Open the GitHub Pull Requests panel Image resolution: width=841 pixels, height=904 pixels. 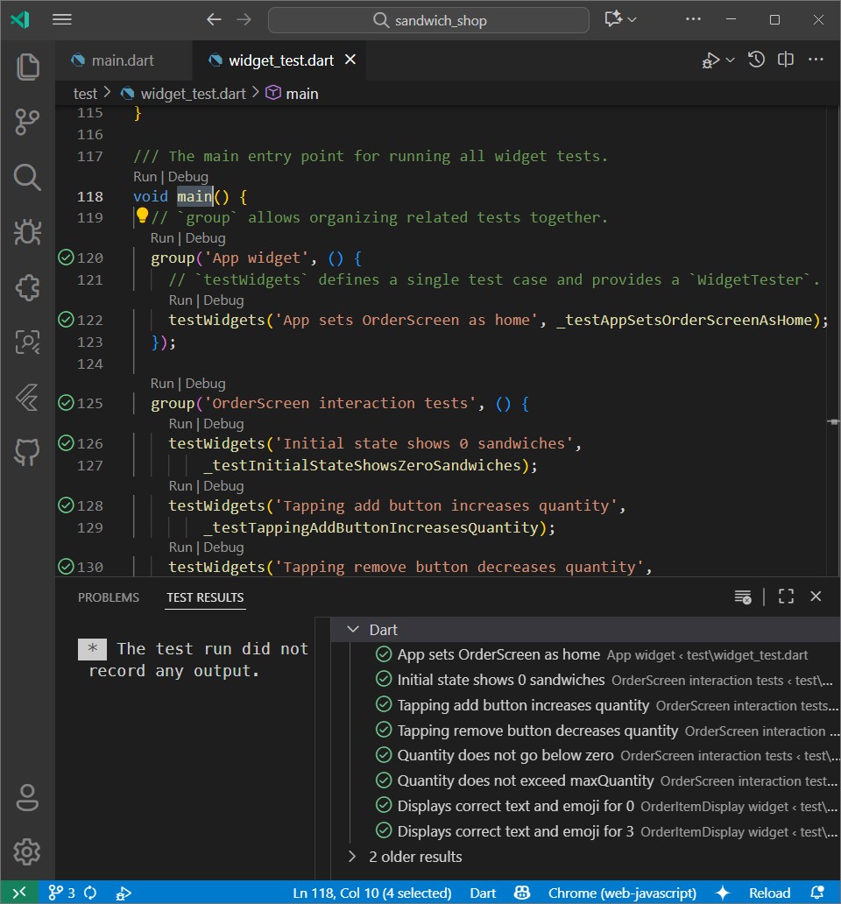click(x=26, y=452)
